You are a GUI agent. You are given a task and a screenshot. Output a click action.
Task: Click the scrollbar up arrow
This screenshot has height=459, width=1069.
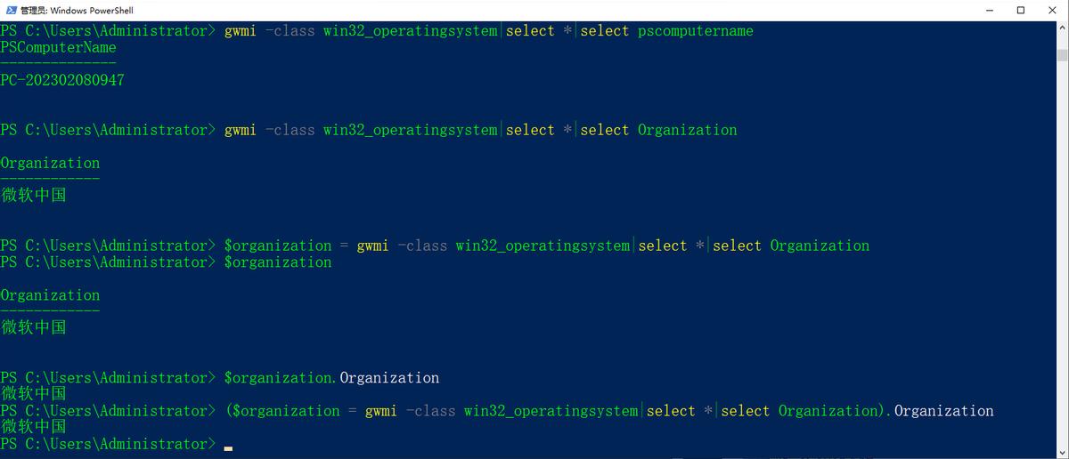point(1062,28)
